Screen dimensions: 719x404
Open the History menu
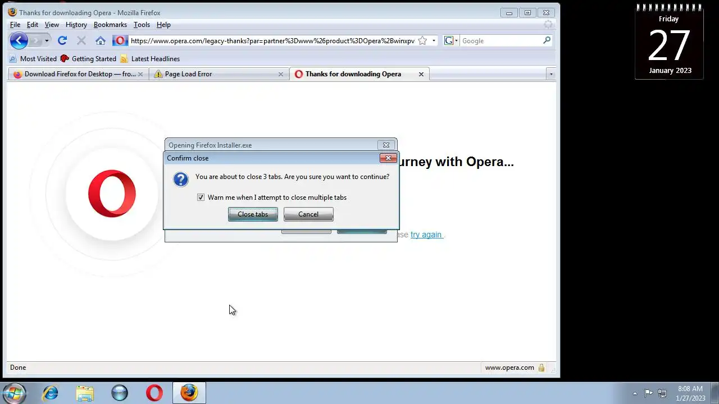pyautogui.click(x=76, y=25)
